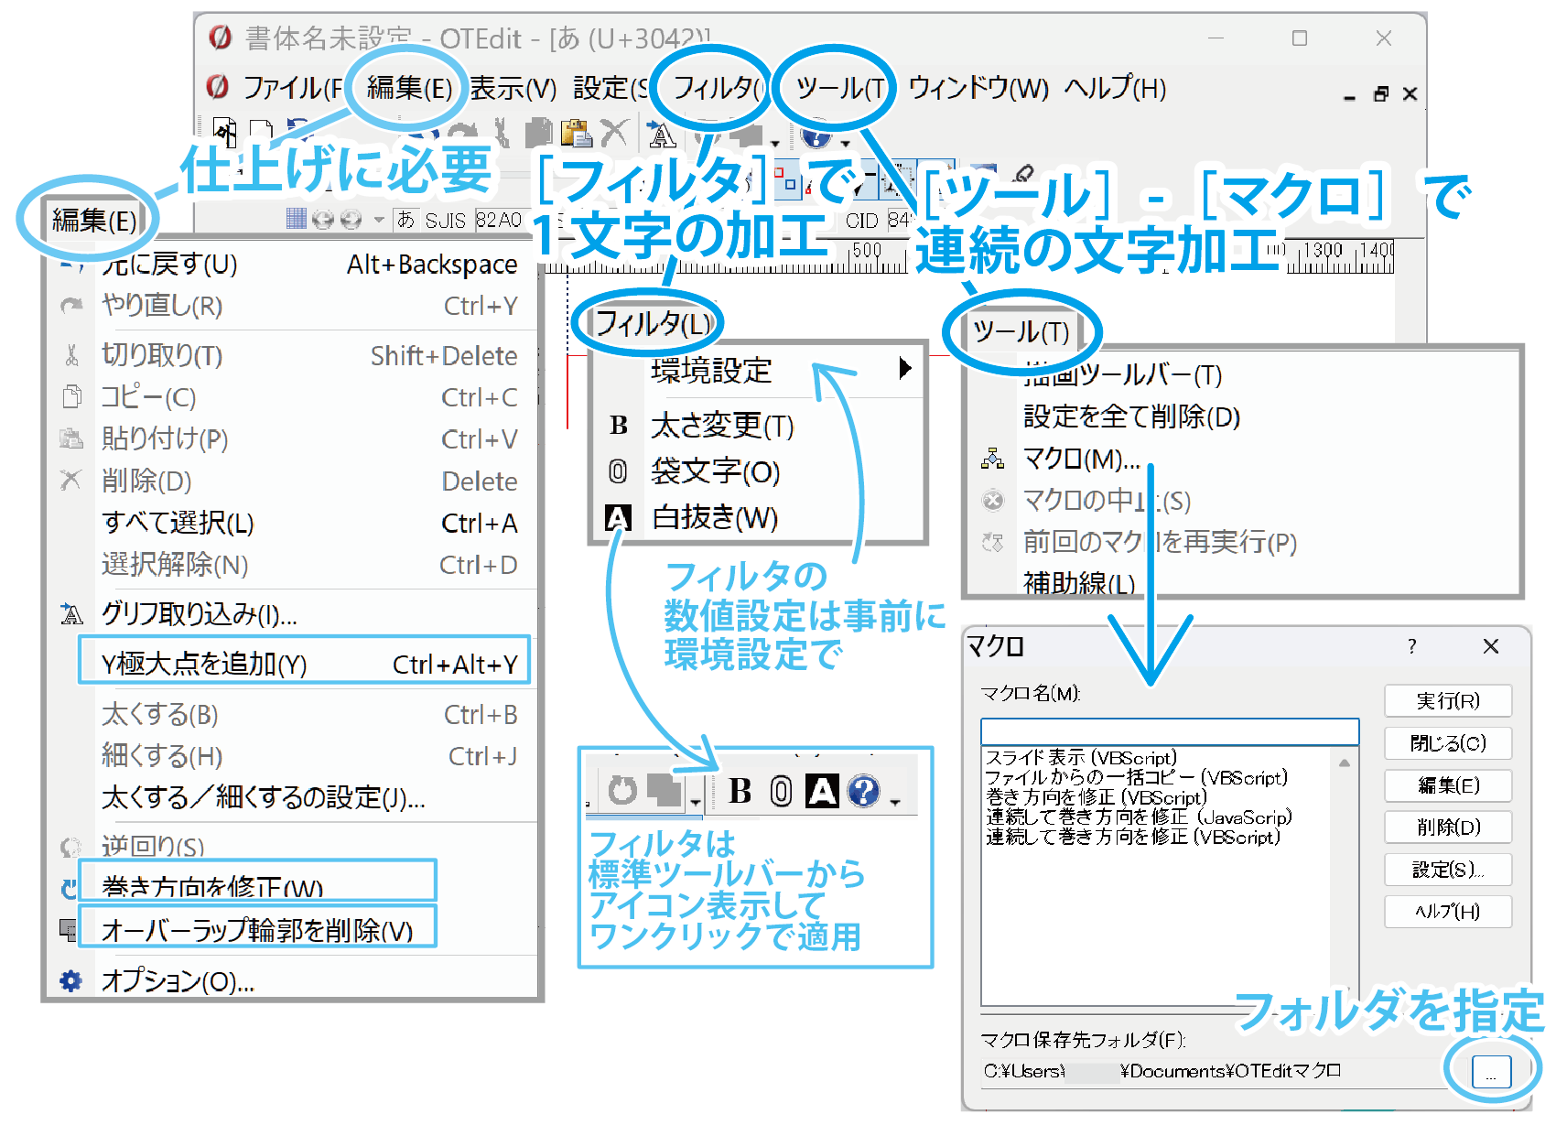The width and height of the screenshot is (1556, 1125).
Task: Click the 閉じる(C) button
Action: point(1447,743)
